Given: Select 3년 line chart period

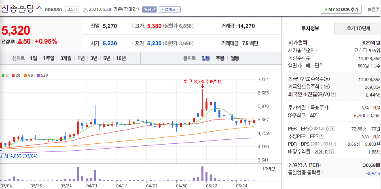Looking at the screenshot, I should point(94,59).
